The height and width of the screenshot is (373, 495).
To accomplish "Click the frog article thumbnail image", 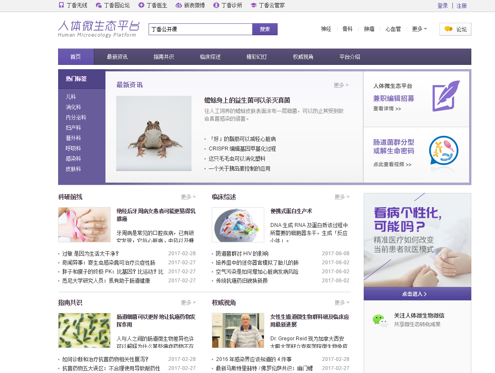I will pos(154,133).
